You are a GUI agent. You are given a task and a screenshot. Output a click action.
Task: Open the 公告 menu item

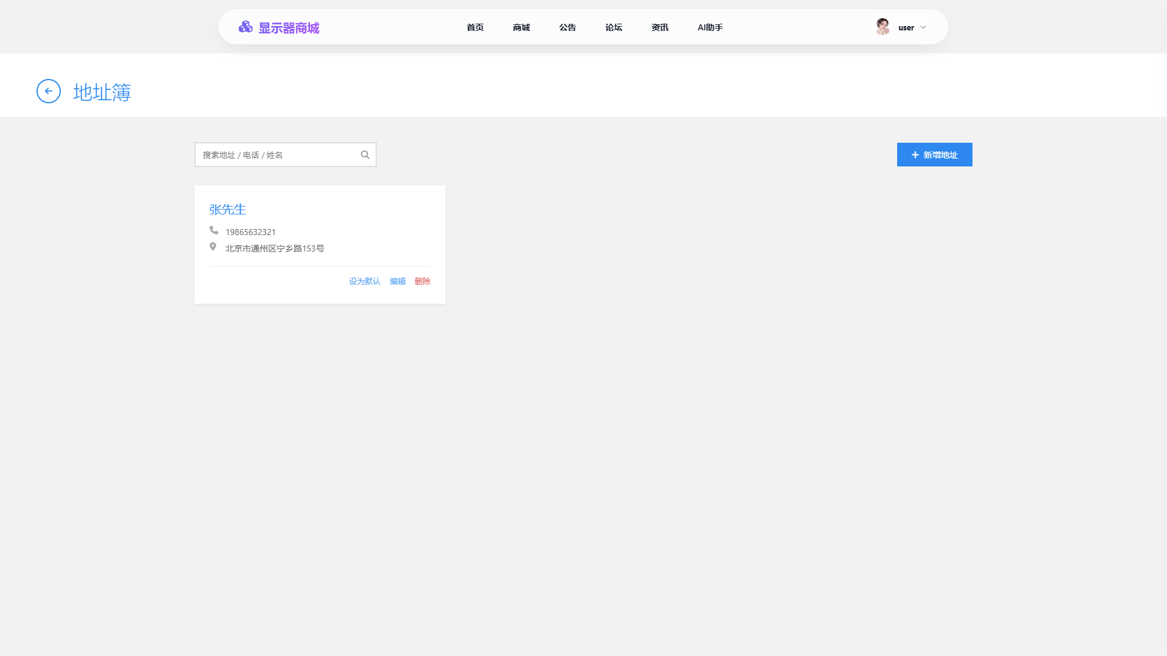(x=568, y=27)
